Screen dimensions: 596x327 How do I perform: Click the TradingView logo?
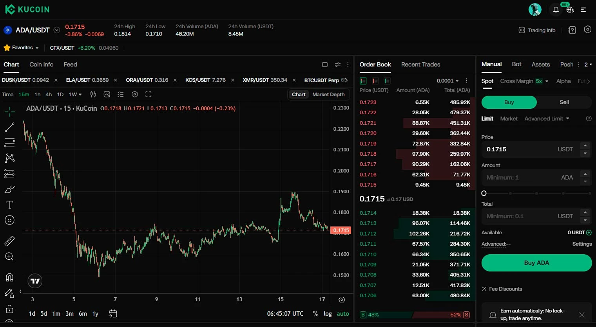tap(35, 281)
